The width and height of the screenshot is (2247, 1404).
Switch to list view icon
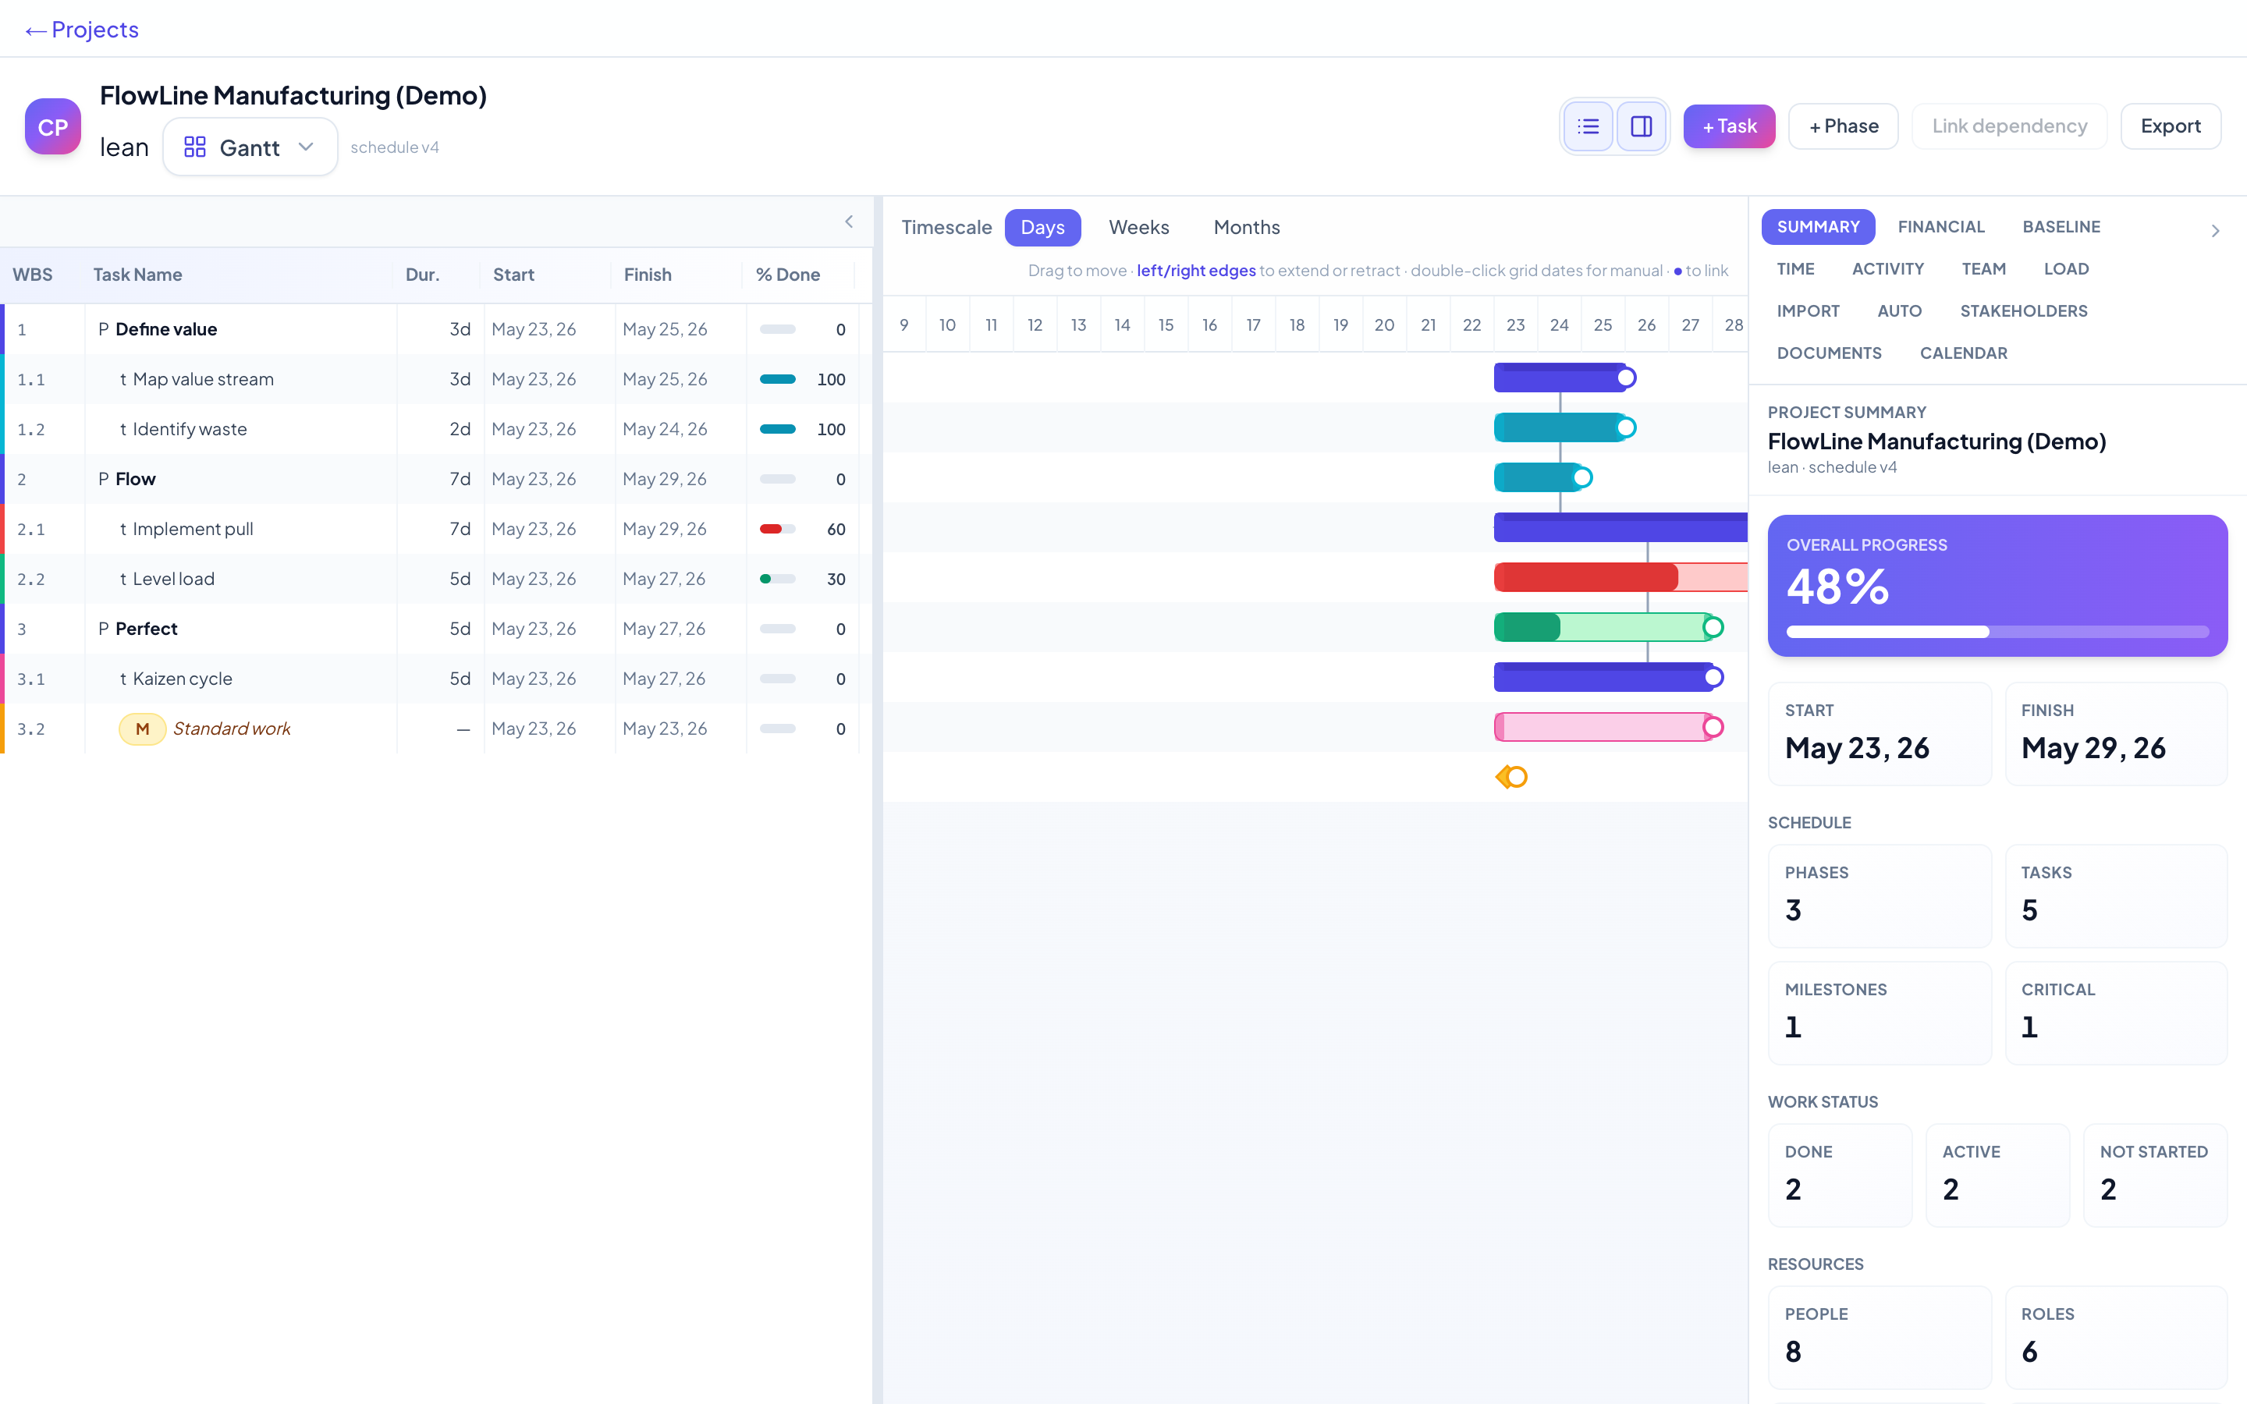(1588, 126)
